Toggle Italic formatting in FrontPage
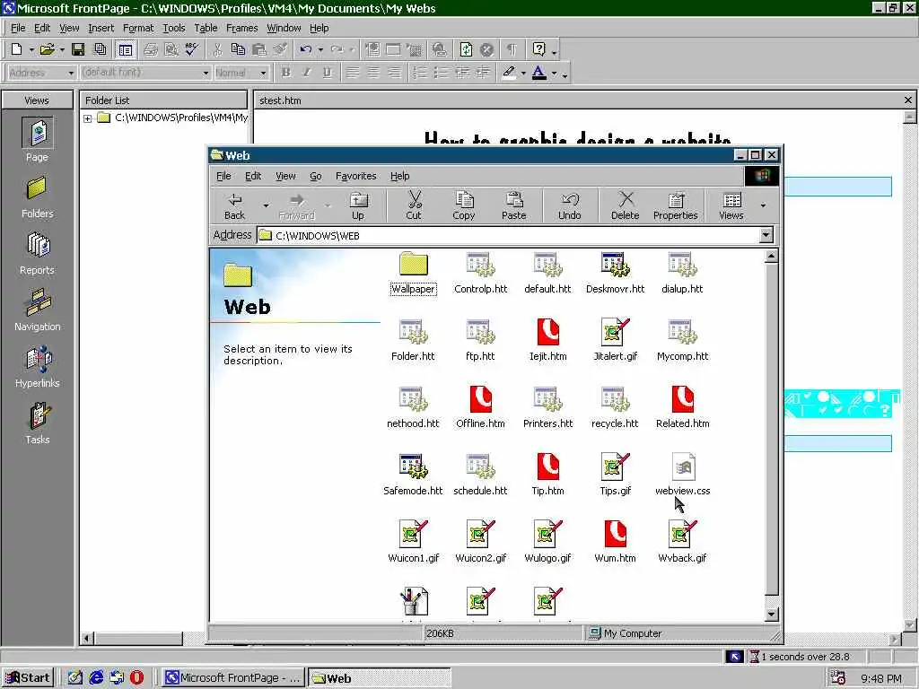919x689 pixels. (x=307, y=73)
